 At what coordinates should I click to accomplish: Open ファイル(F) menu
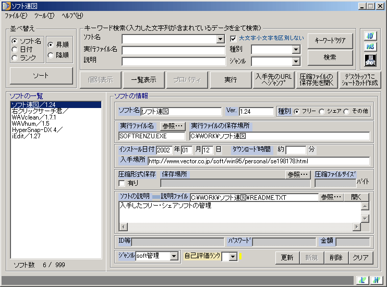point(16,16)
